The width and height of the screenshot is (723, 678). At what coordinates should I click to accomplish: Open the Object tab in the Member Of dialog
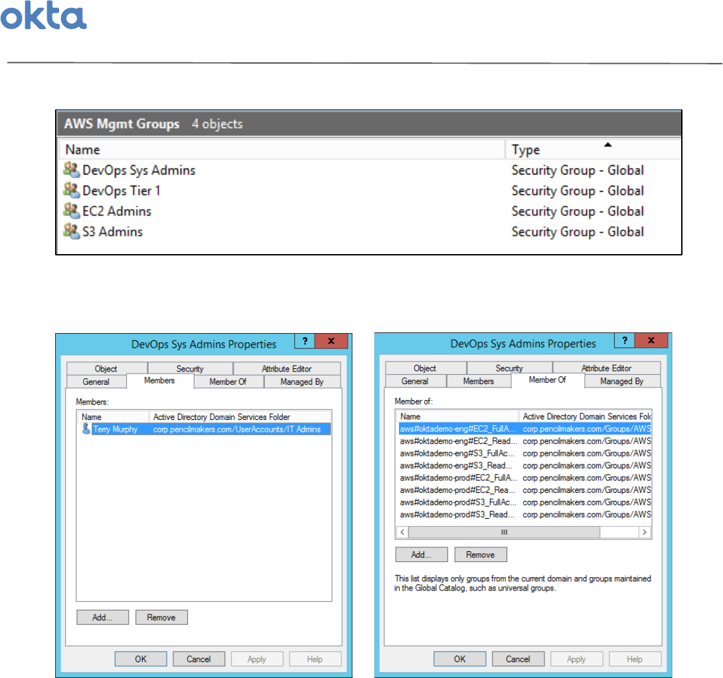tap(425, 368)
